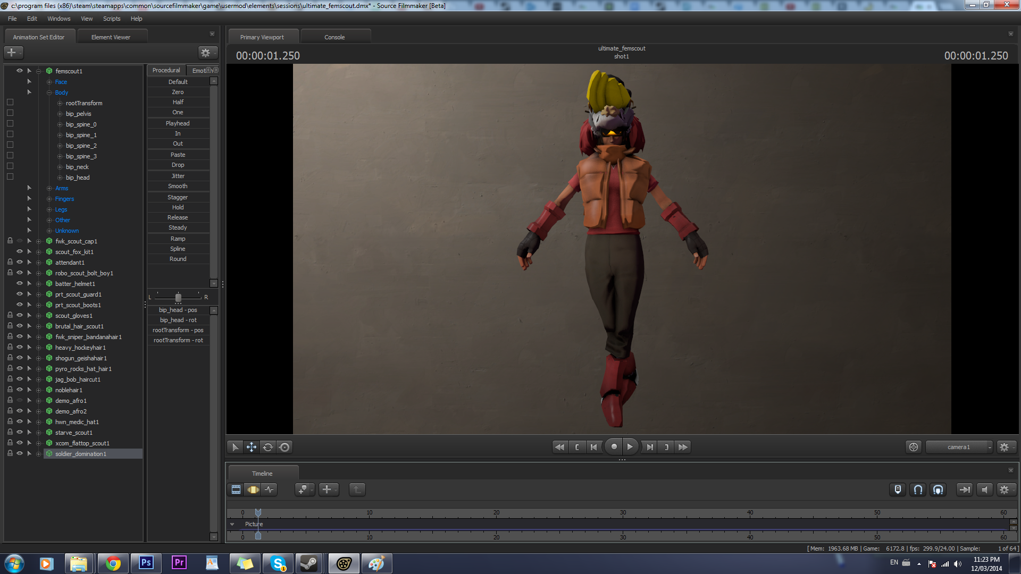Set the in-point bracket marker button

[577, 447]
